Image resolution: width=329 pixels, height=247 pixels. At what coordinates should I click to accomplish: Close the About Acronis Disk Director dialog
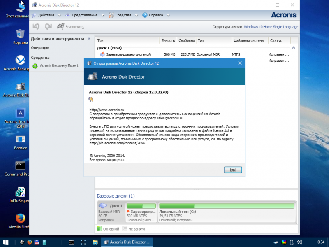tap(240, 63)
